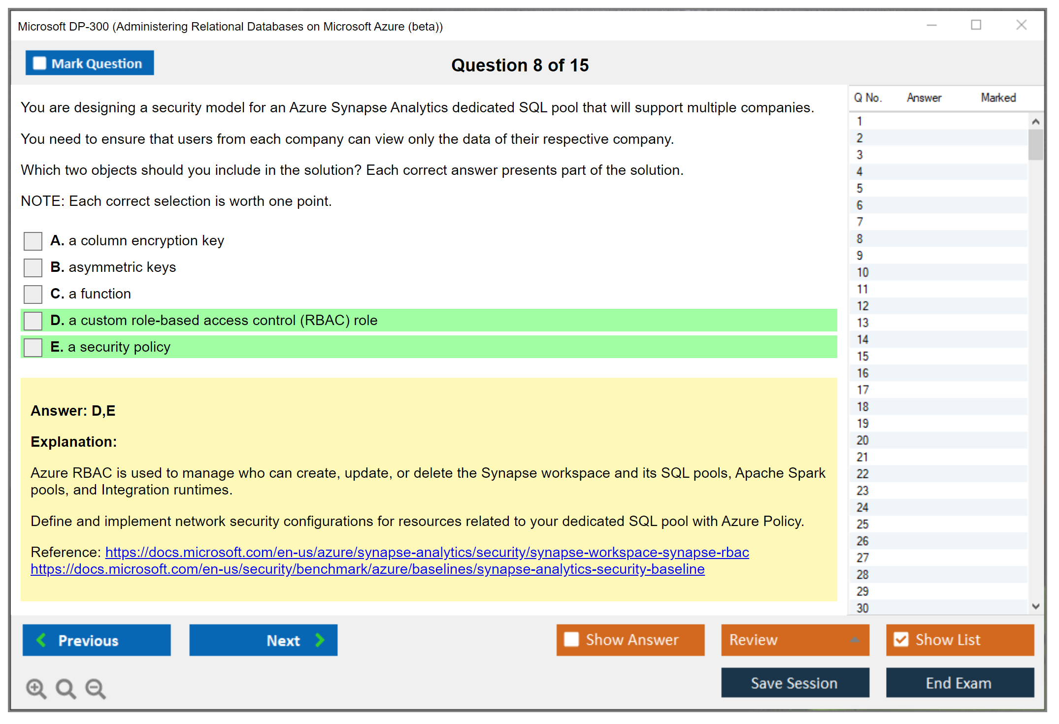Expand the Review dropdown menu
1059x724 pixels.
pyautogui.click(x=855, y=639)
